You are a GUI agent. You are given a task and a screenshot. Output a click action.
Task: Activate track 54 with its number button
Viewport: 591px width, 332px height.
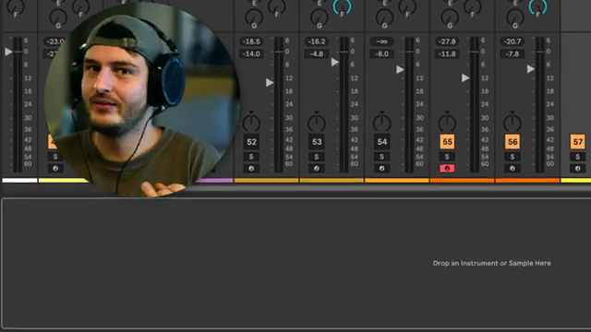[x=381, y=142]
